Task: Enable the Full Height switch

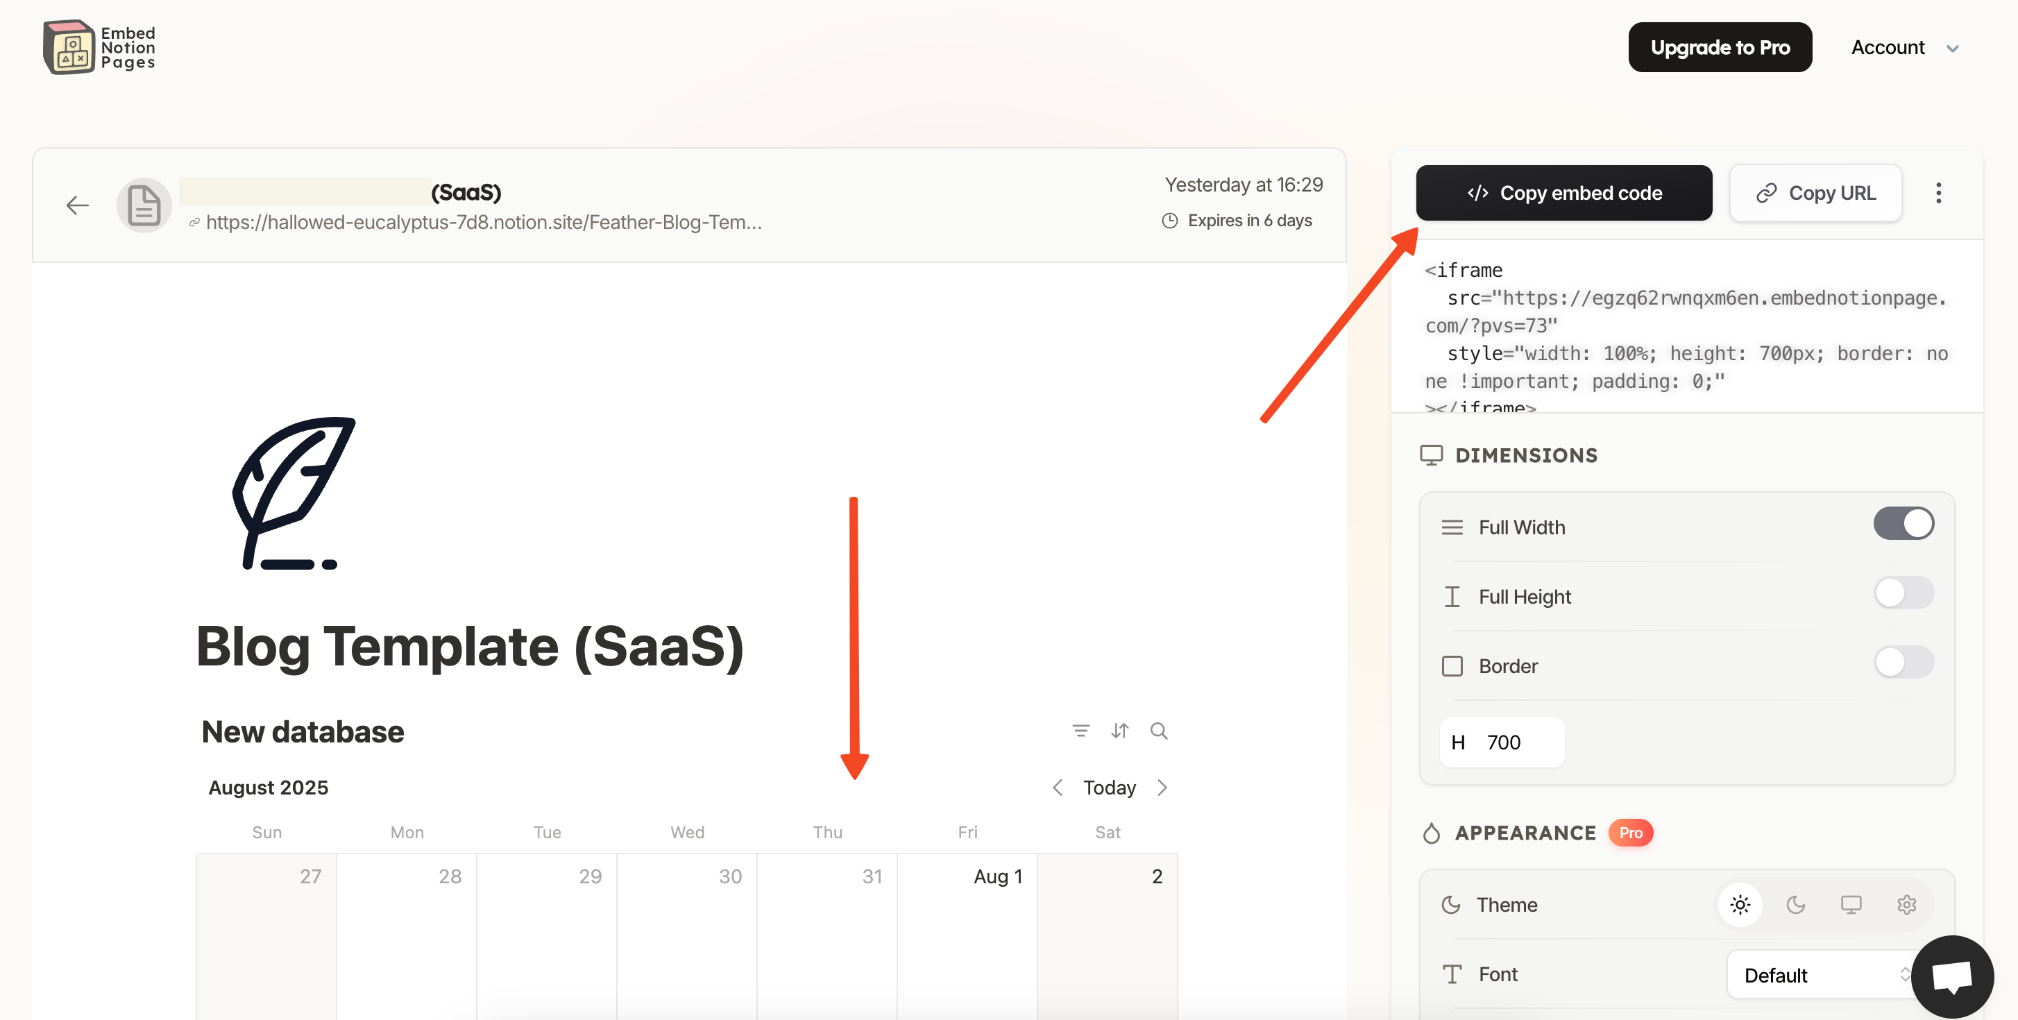Action: coord(1903,593)
